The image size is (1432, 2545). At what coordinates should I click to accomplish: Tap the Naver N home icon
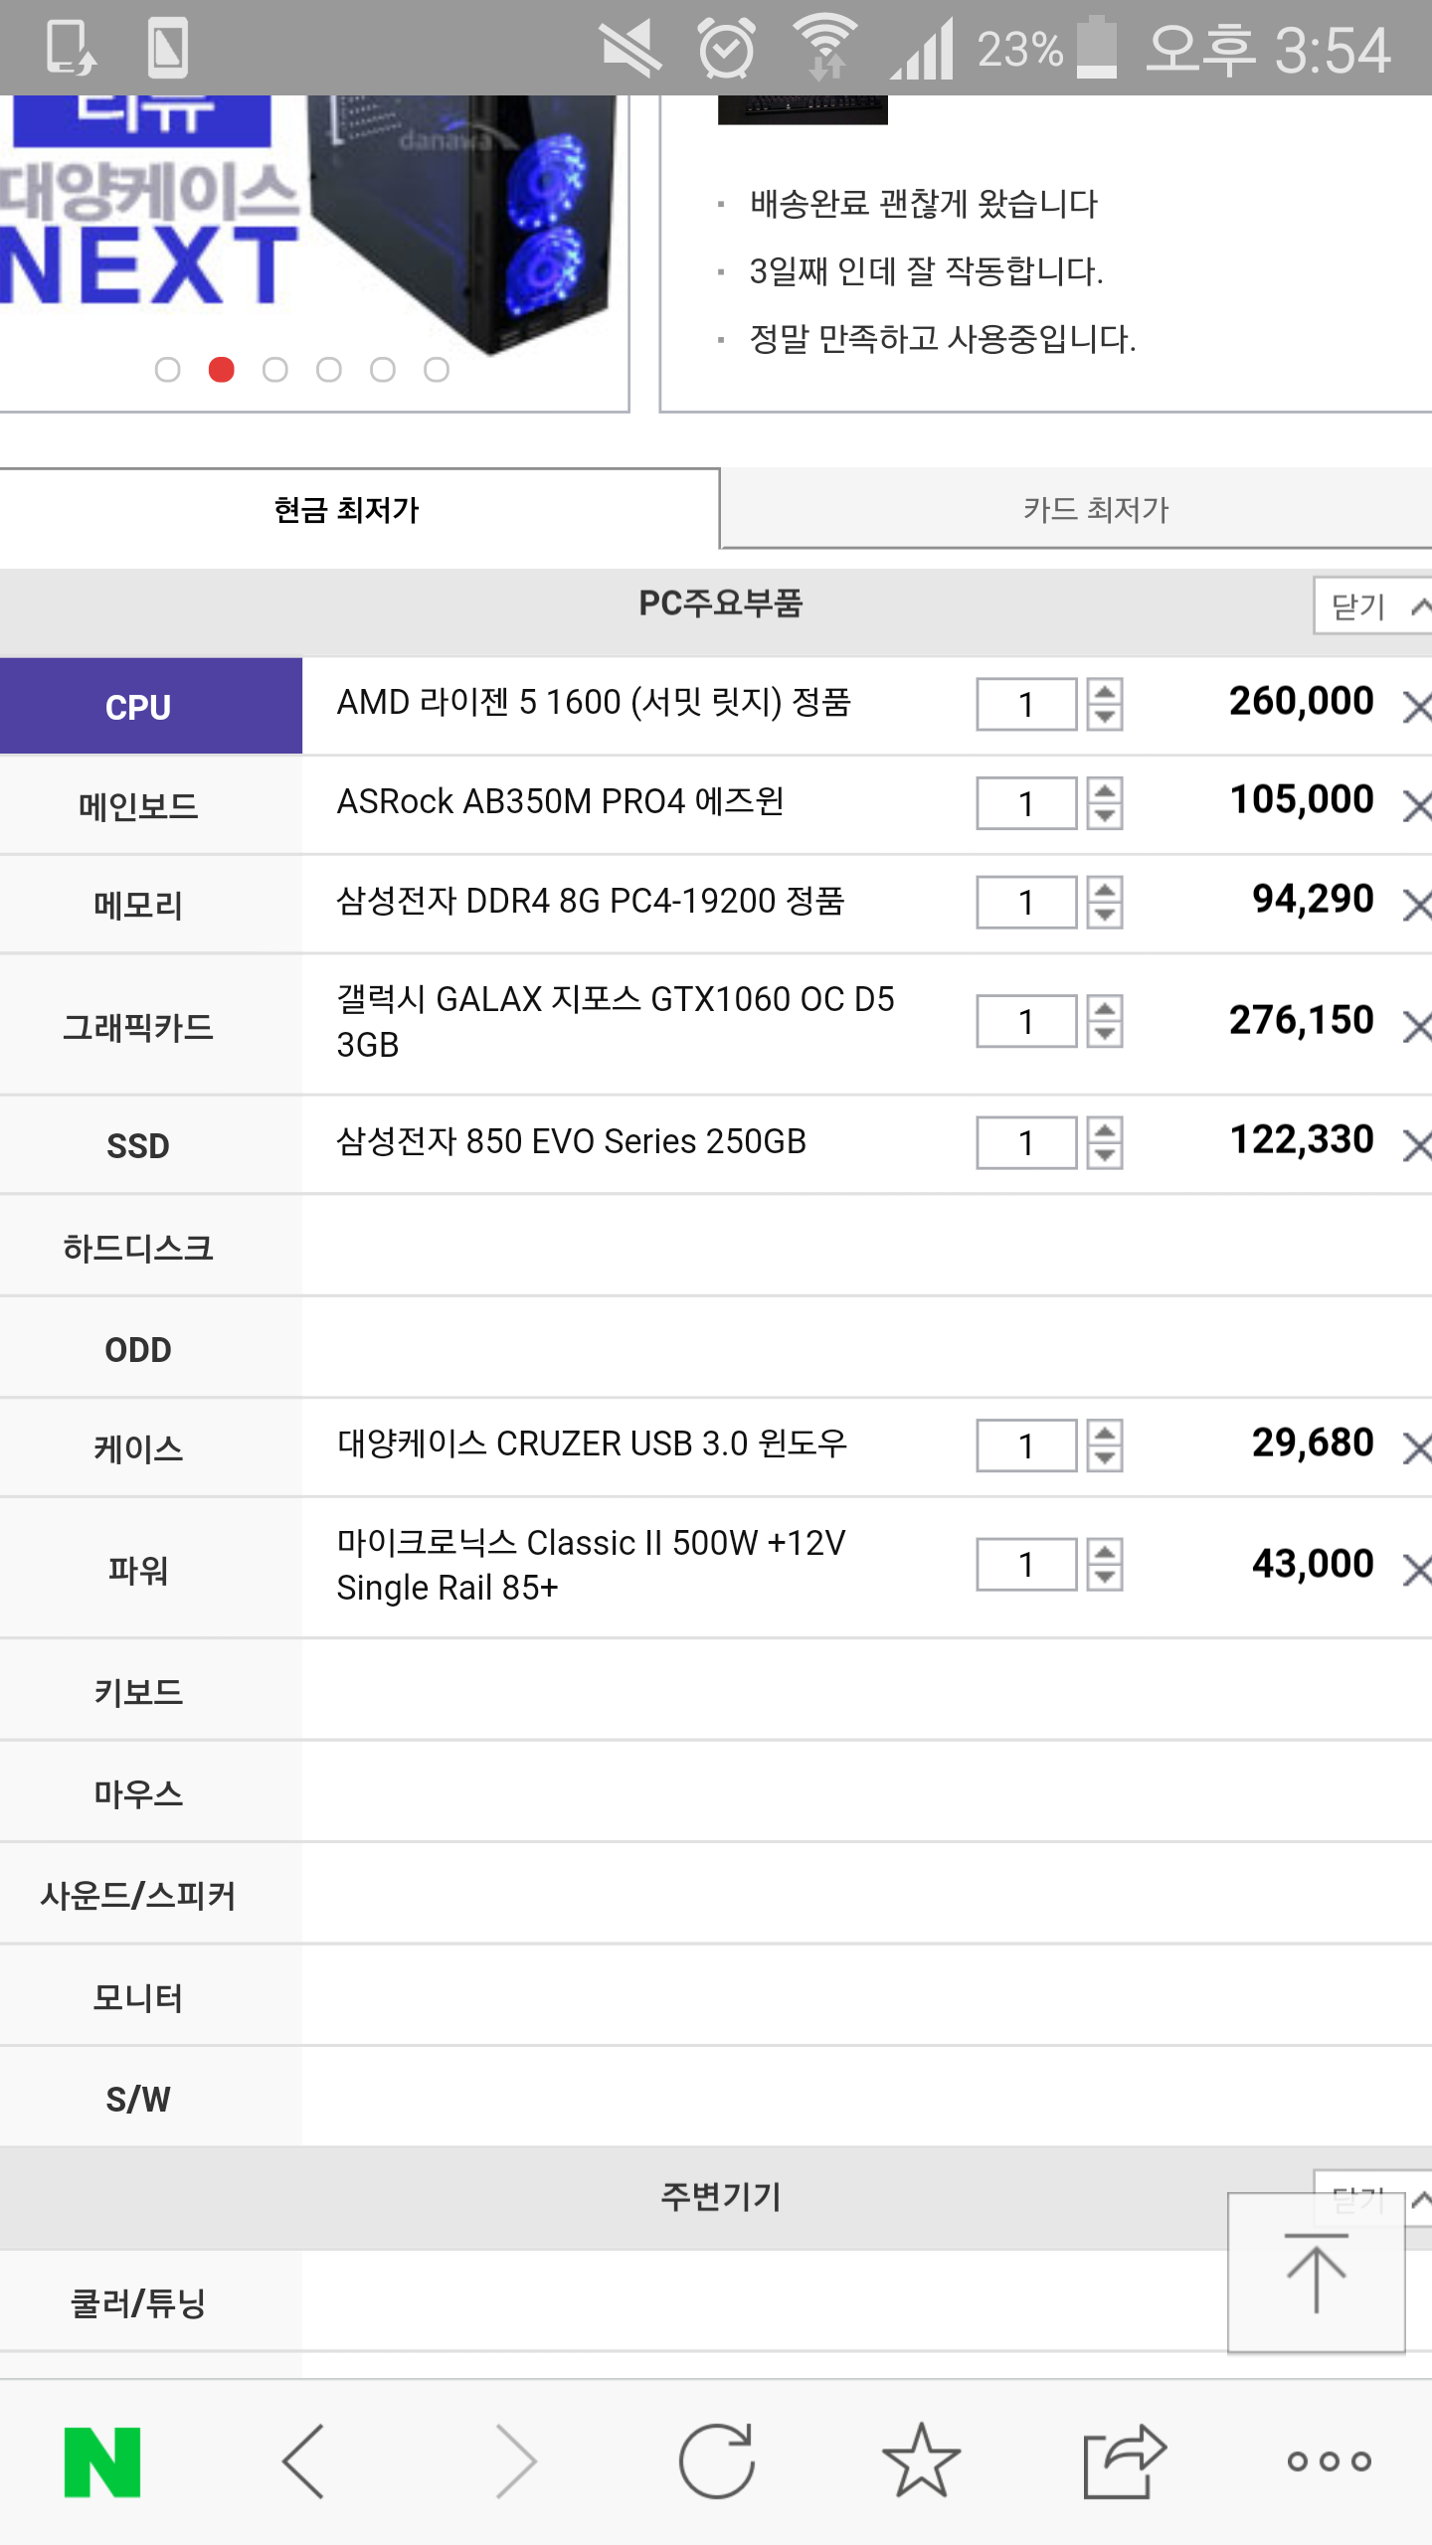(x=102, y=2462)
